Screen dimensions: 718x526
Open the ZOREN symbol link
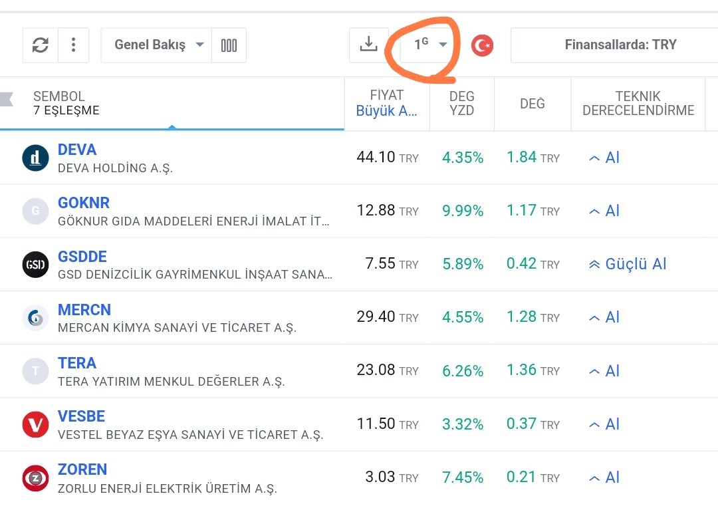82,469
